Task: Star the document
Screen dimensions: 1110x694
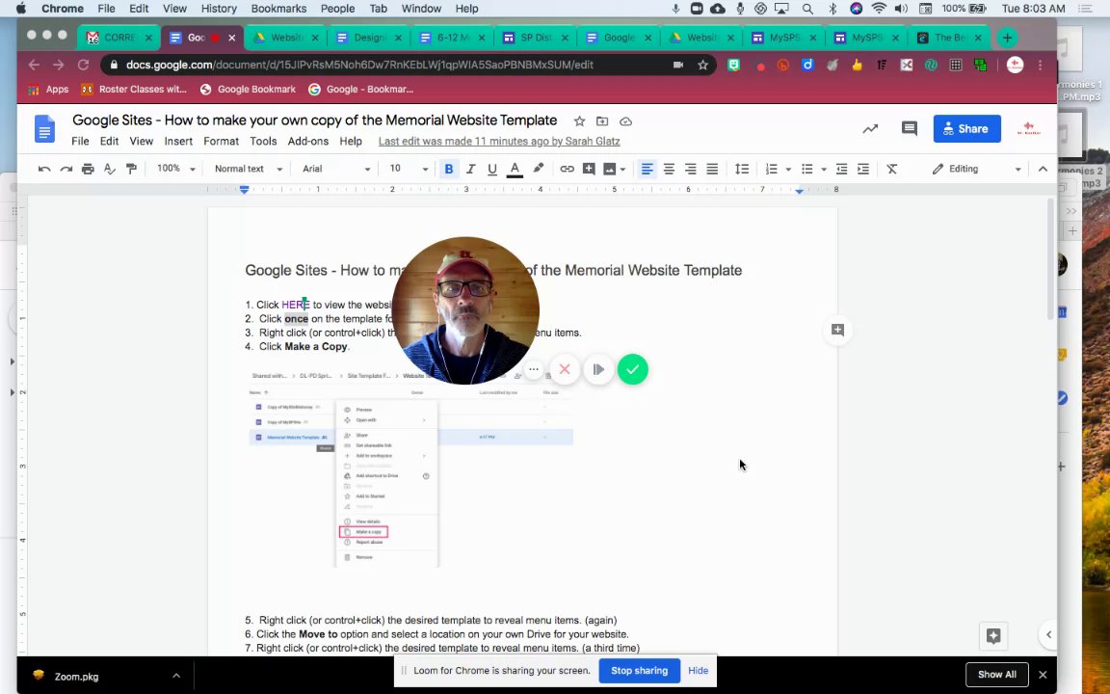Action: [579, 121]
